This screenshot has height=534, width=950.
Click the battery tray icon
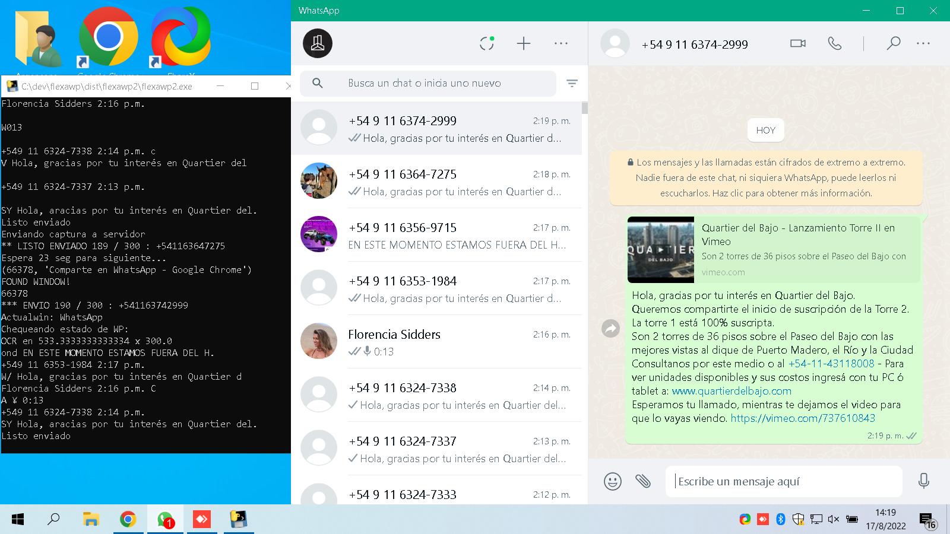[x=851, y=520]
